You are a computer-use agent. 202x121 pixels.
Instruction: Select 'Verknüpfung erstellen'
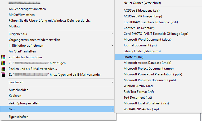pos(24,103)
